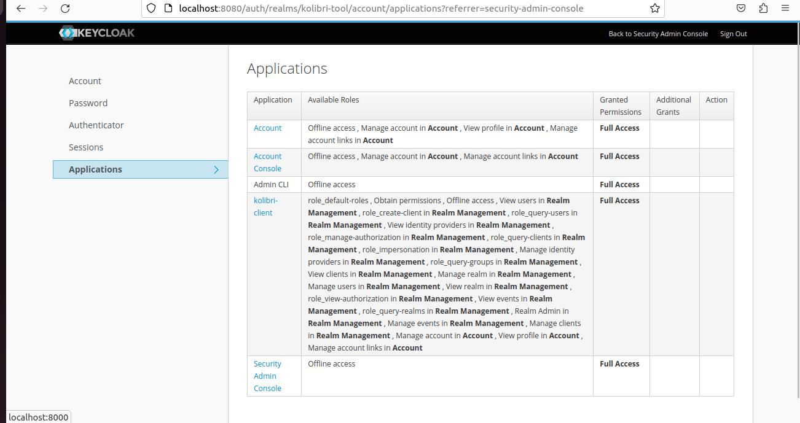Go Back to Security Admin Console
Image resolution: width=800 pixels, height=423 pixels.
(658, 34)
